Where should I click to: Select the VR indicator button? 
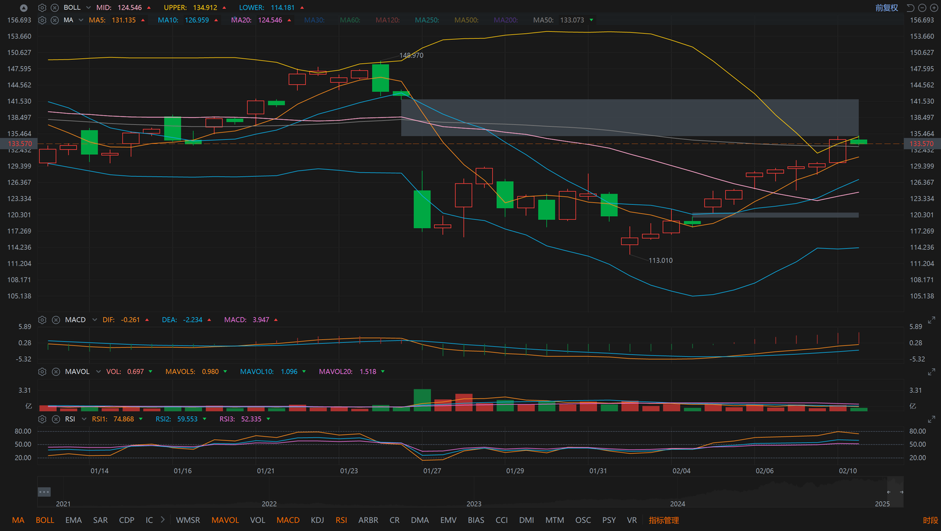click(x=632, y=520)
